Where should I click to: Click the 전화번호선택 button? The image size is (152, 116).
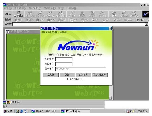[x=100, y=75]
